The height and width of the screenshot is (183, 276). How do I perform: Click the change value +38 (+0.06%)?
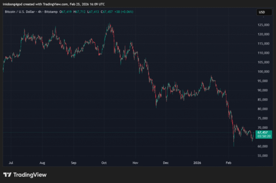(x=124, y=12)
